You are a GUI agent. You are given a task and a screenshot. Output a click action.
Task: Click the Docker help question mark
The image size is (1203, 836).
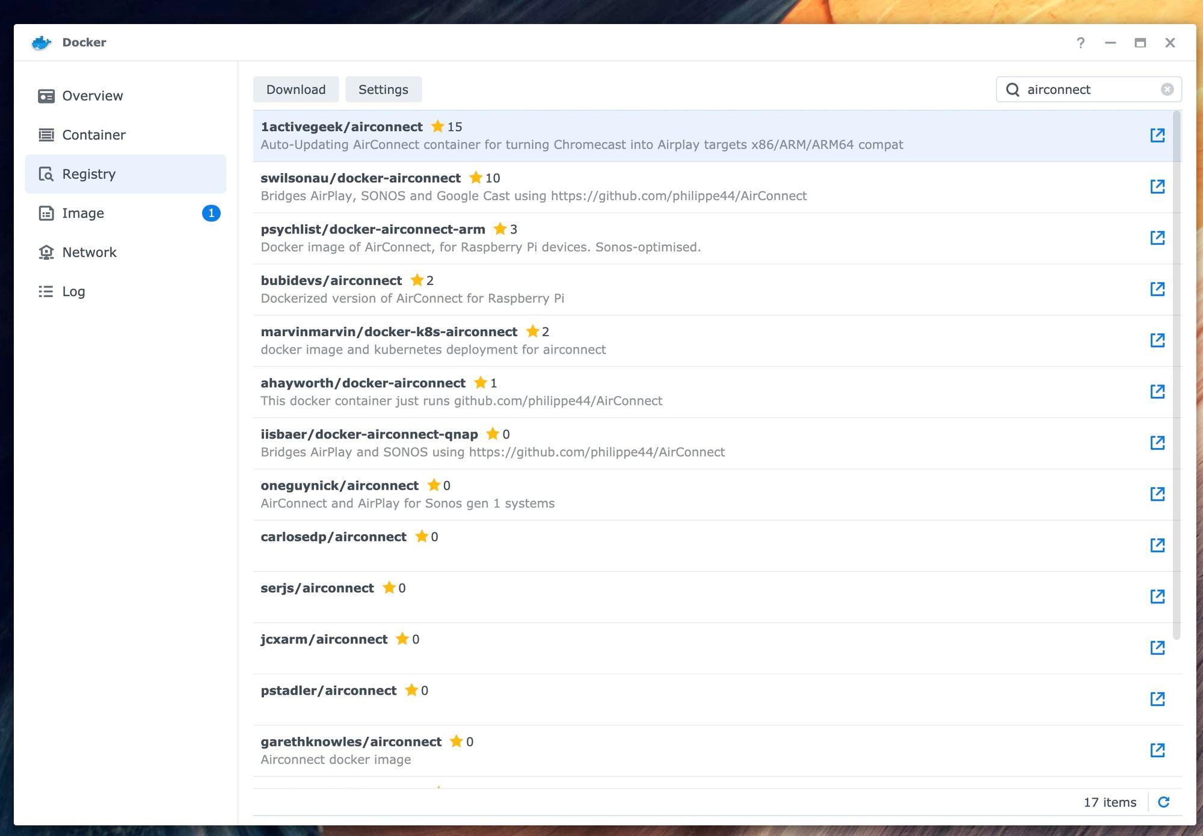[1080, 43]
